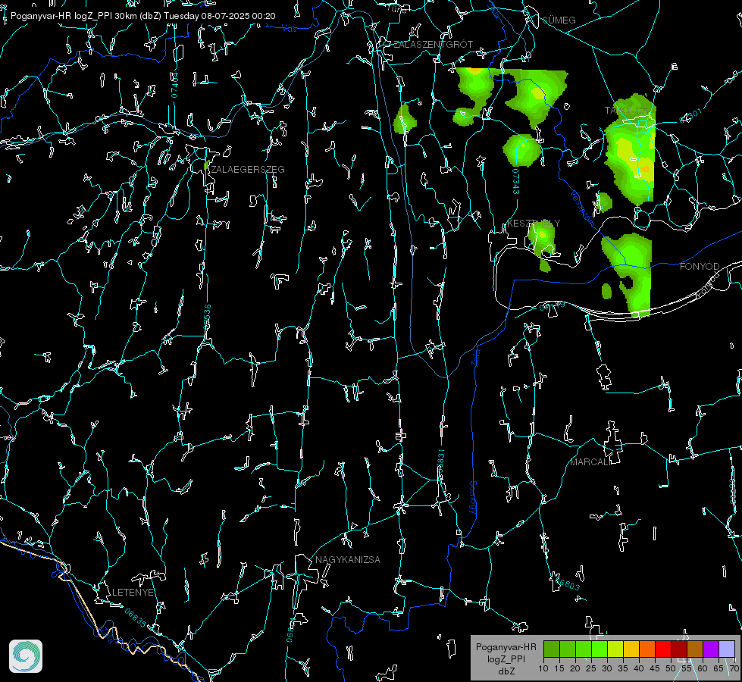Click the FONYÓD city label
Viewport: 742px width, 682px height.
[x=700, y=267]
